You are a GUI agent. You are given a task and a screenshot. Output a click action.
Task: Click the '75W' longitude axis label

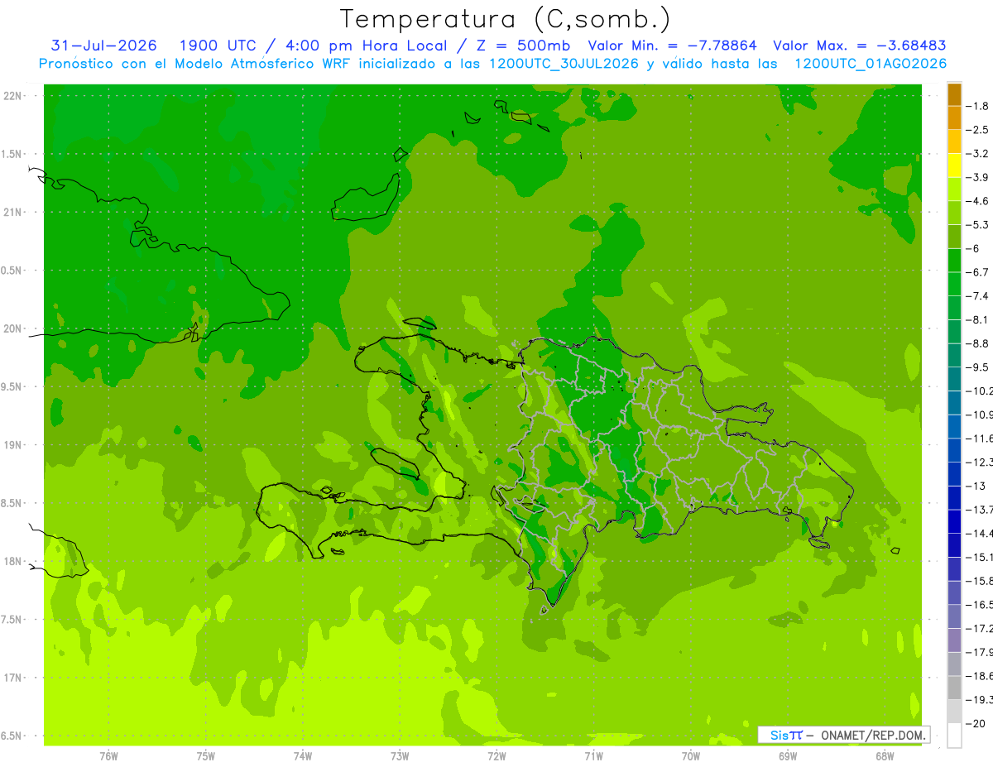click(x=206, y=756)
